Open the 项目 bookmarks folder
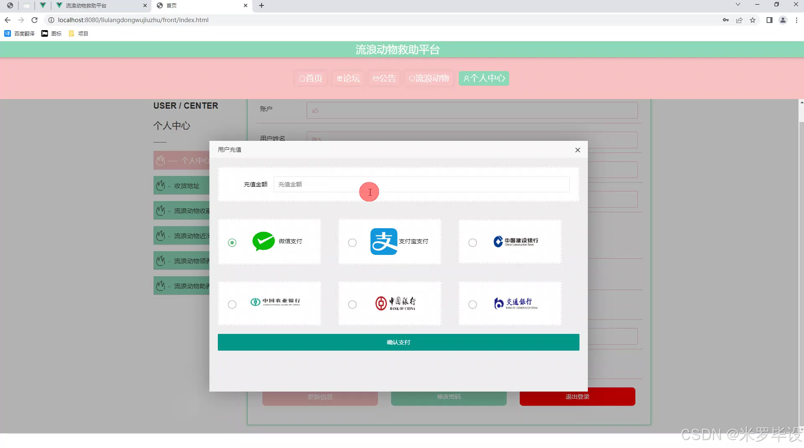 click(x=78, y=33)
